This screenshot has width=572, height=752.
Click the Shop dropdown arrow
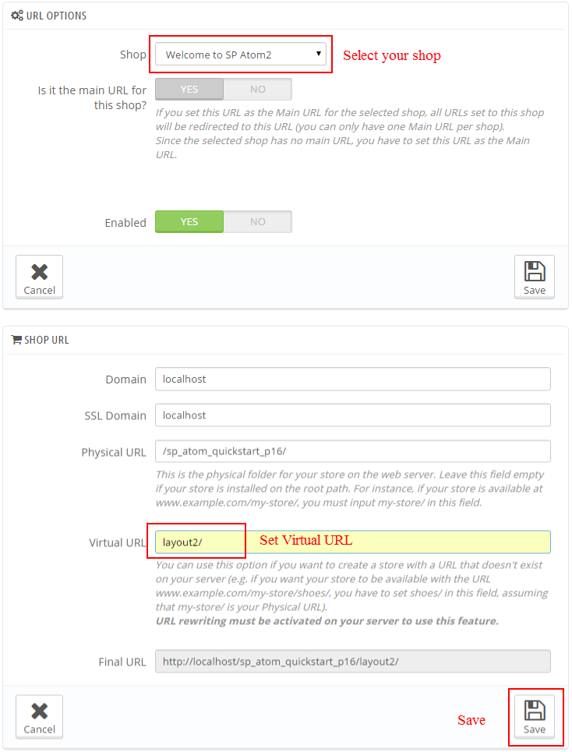tap(319, 54)
